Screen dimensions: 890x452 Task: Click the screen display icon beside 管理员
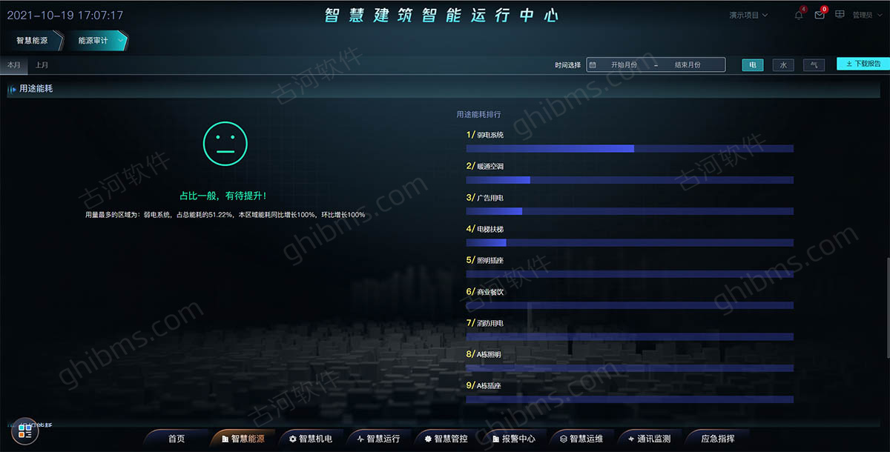(840, 15)
